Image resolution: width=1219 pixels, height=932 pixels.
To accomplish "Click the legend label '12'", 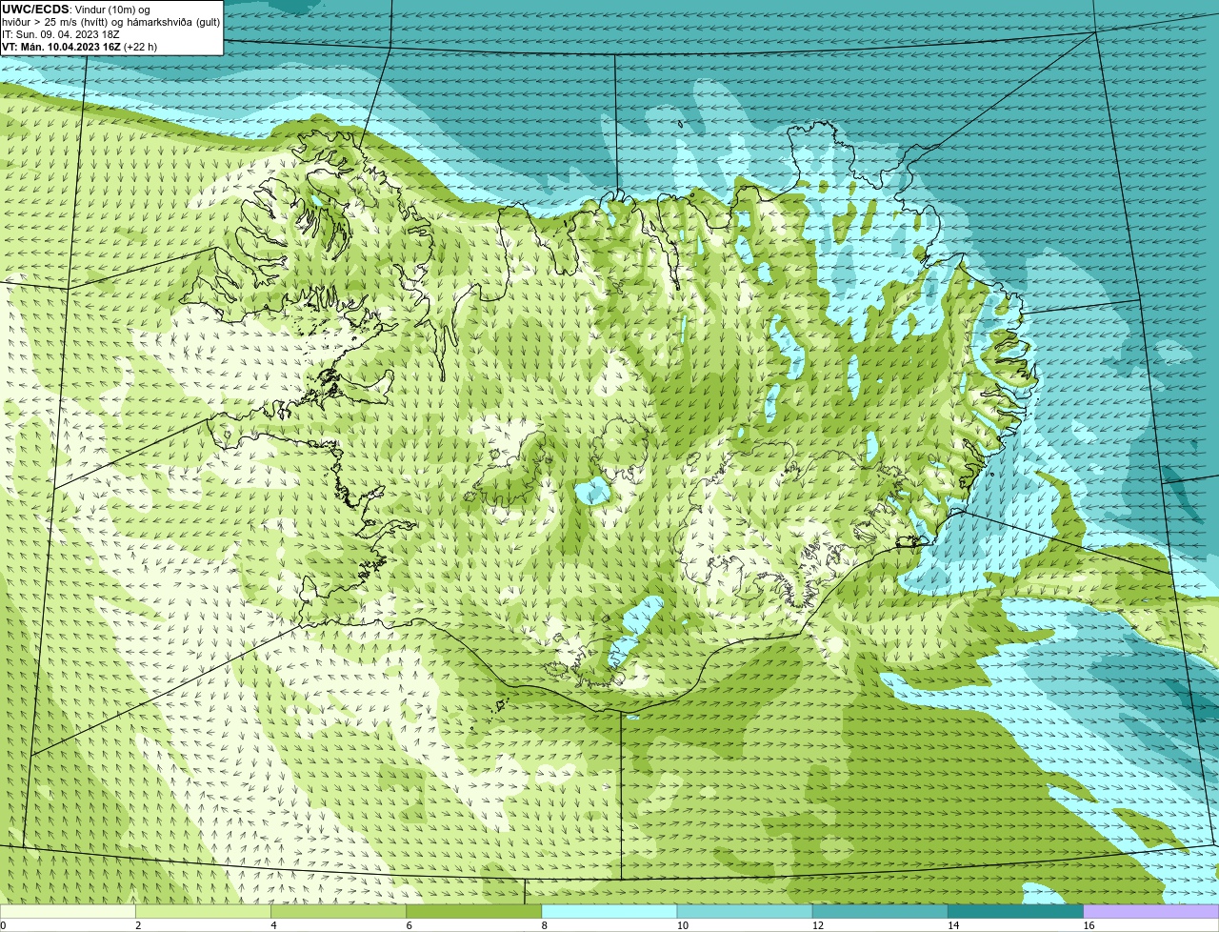I will [x=818, y=925].
